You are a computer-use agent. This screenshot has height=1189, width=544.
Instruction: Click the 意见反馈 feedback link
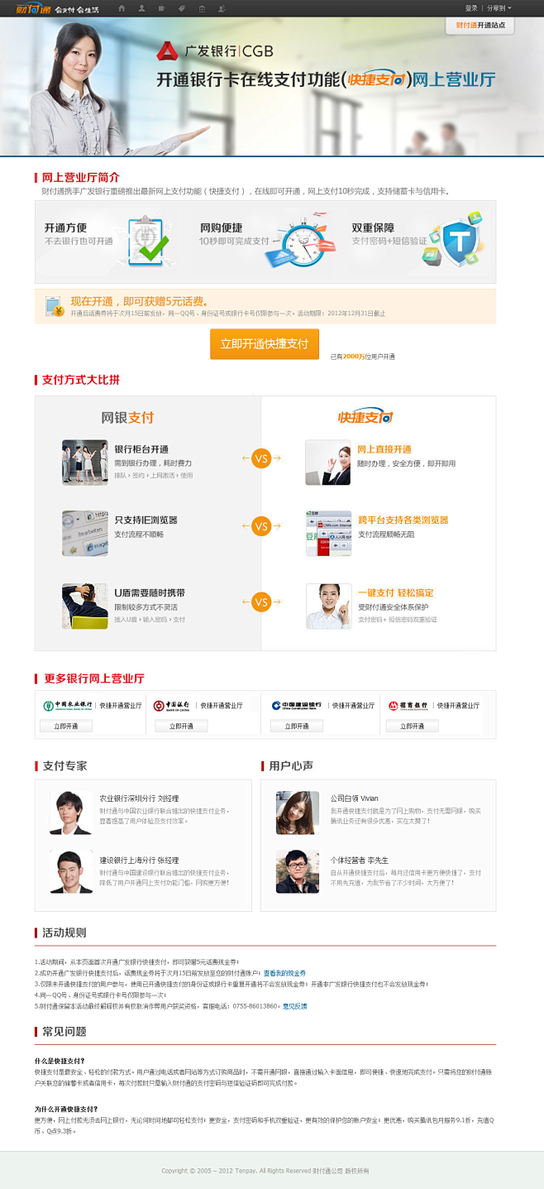click(x=294, y=1006)
